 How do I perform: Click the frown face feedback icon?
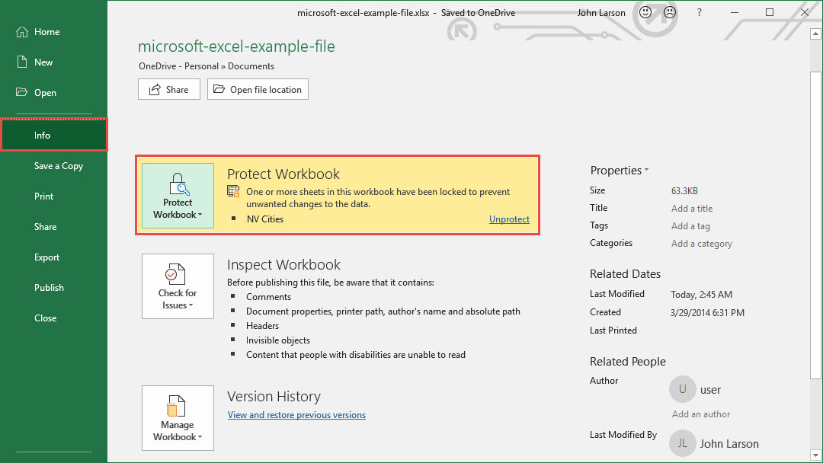pos(670,12)
